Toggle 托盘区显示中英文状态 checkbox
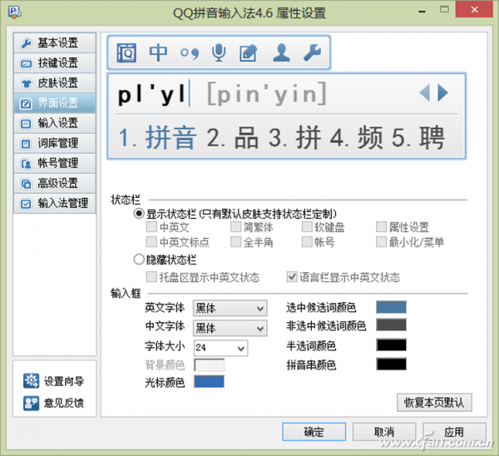The width and height of the screenshot is (499, 456). [151, 277]
